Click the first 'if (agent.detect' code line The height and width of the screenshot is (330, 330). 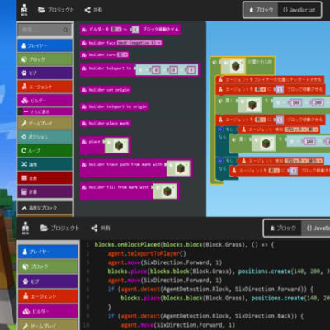click(x=210, y=290)
